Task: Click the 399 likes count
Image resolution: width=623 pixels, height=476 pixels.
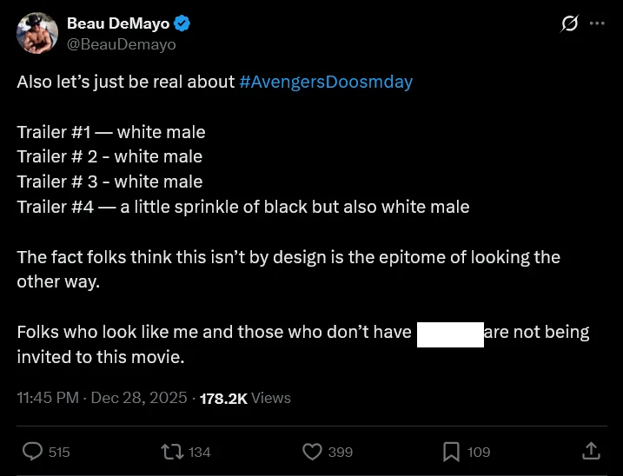Action: 340,452
